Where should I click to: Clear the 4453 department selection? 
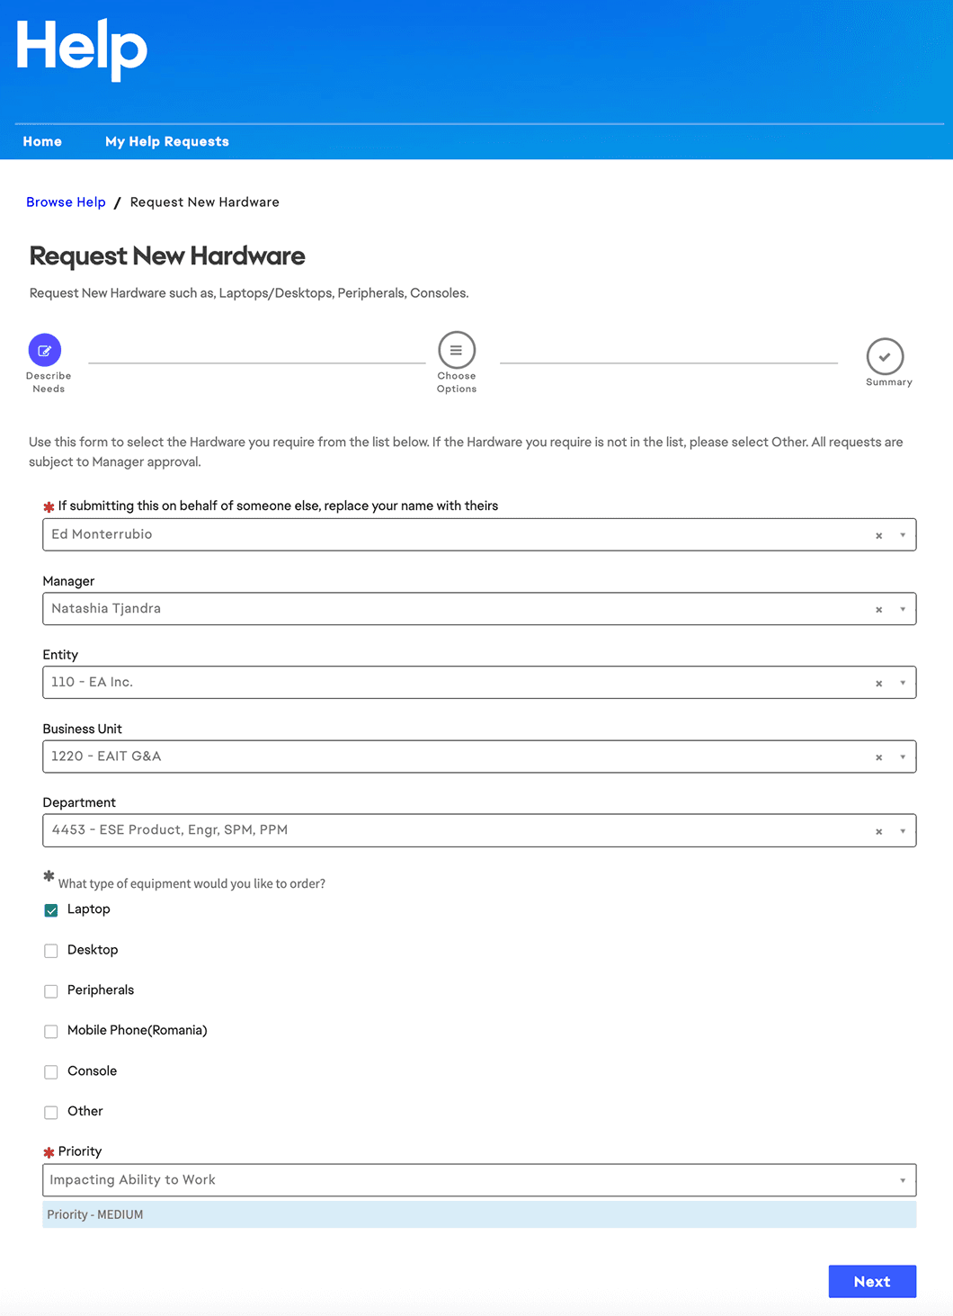[878, 830]
